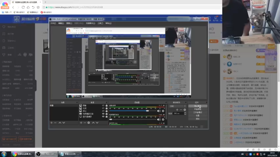The image size is (280, 157).
Task: Add a new scene with the plus icon
Action: point(51,123)
